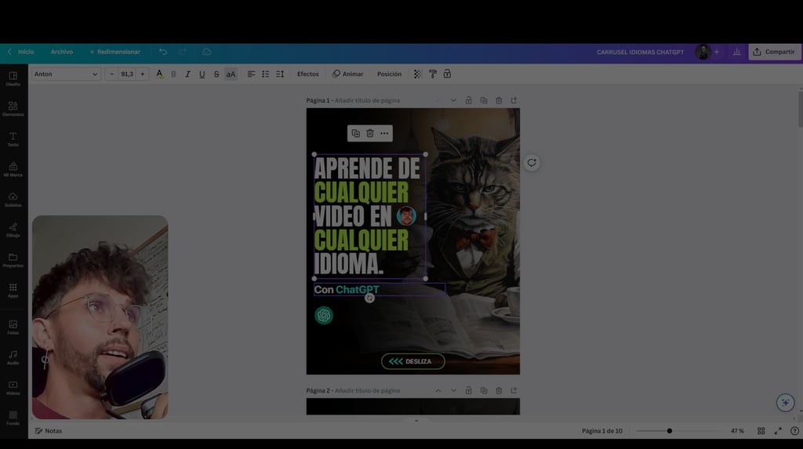The width and height of the screenshot is (803, 449).
Task: Open line spacing options
Action: [x=280, y=74]
